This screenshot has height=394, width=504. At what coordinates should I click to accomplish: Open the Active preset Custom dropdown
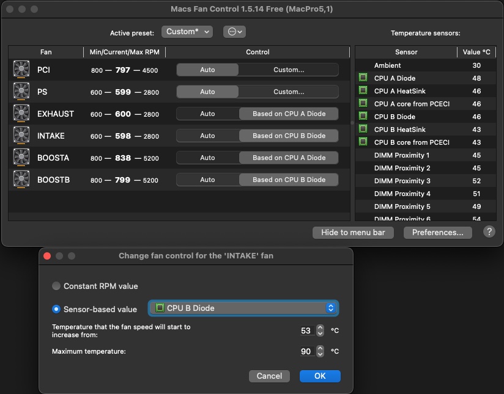[x=187, y=32]
